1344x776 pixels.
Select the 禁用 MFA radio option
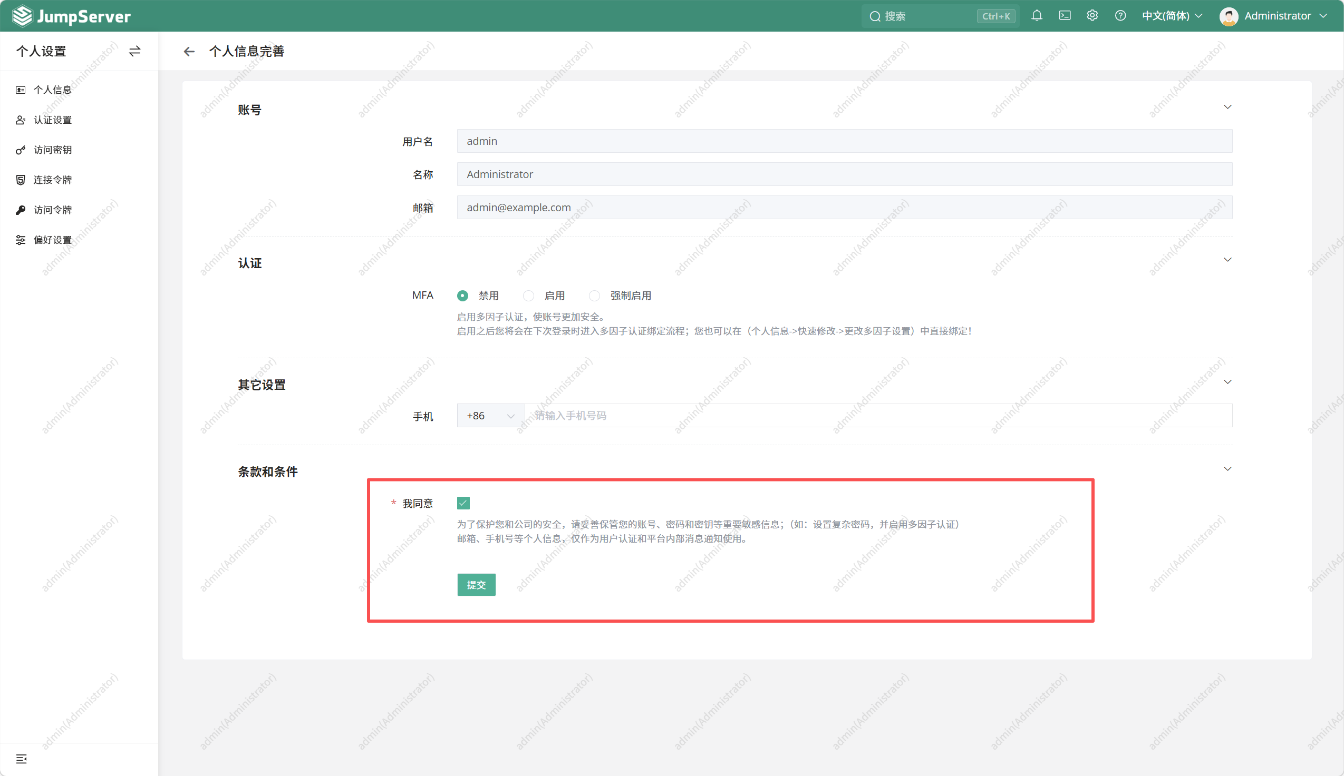click(463, 296)
